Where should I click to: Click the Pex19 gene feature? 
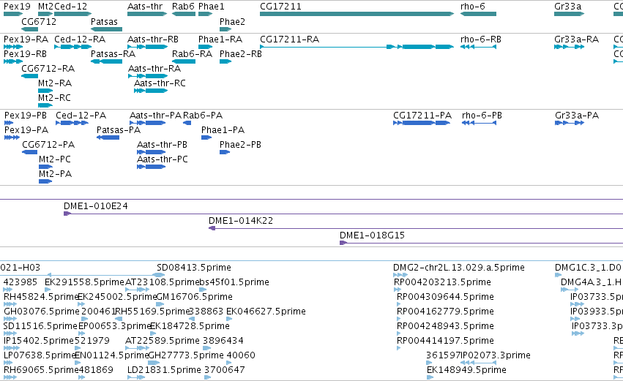(13, 14)
